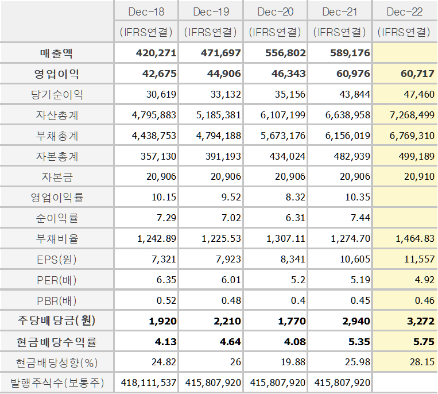Click dividend per share 3,272

pyautogui.click(x=421, y=322)
